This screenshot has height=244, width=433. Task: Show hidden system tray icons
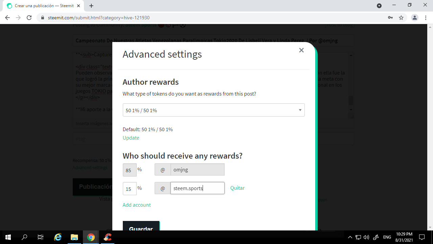coord(350,237)
